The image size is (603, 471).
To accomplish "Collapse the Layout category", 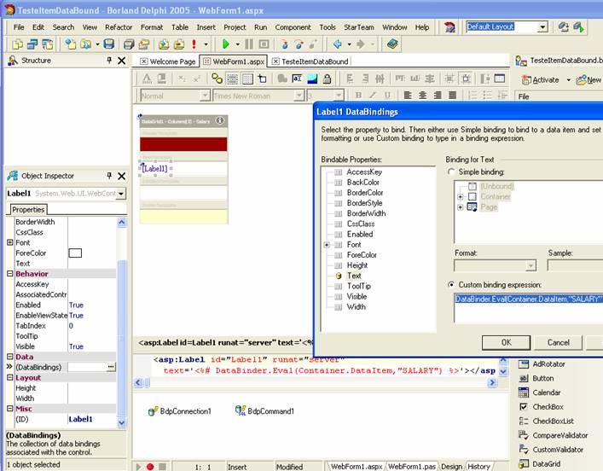I will (10, 377).
